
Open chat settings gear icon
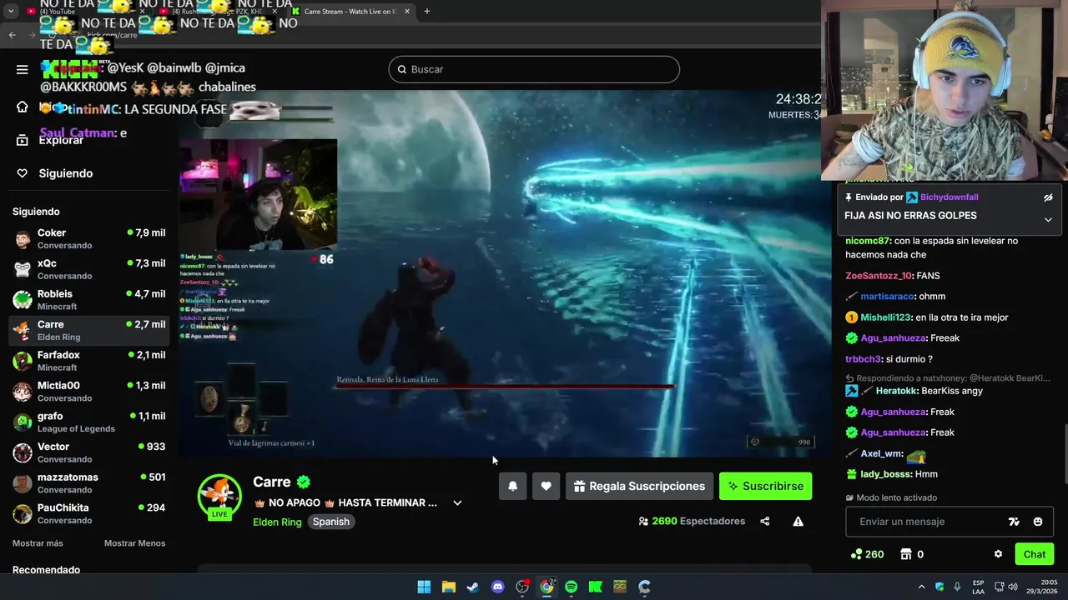click(x=998, y=554)
